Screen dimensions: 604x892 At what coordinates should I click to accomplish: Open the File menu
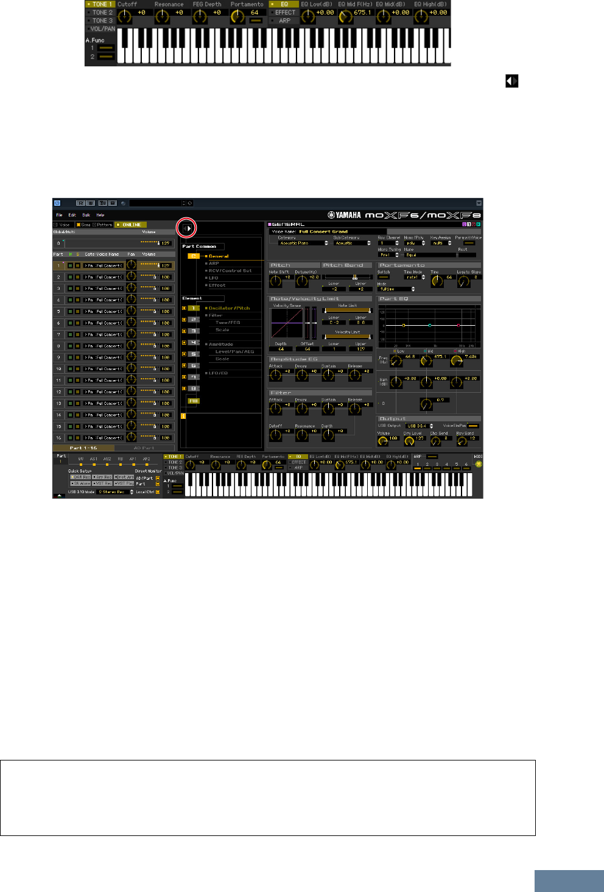tap(59, 215)
